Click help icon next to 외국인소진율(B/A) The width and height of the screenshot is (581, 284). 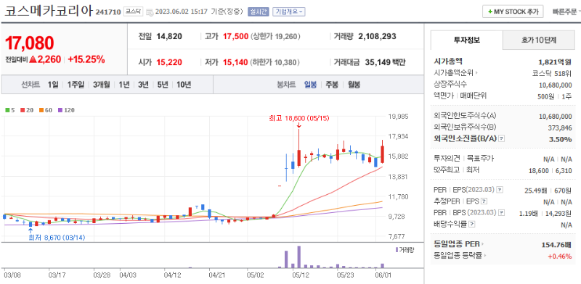coord(501,138)
